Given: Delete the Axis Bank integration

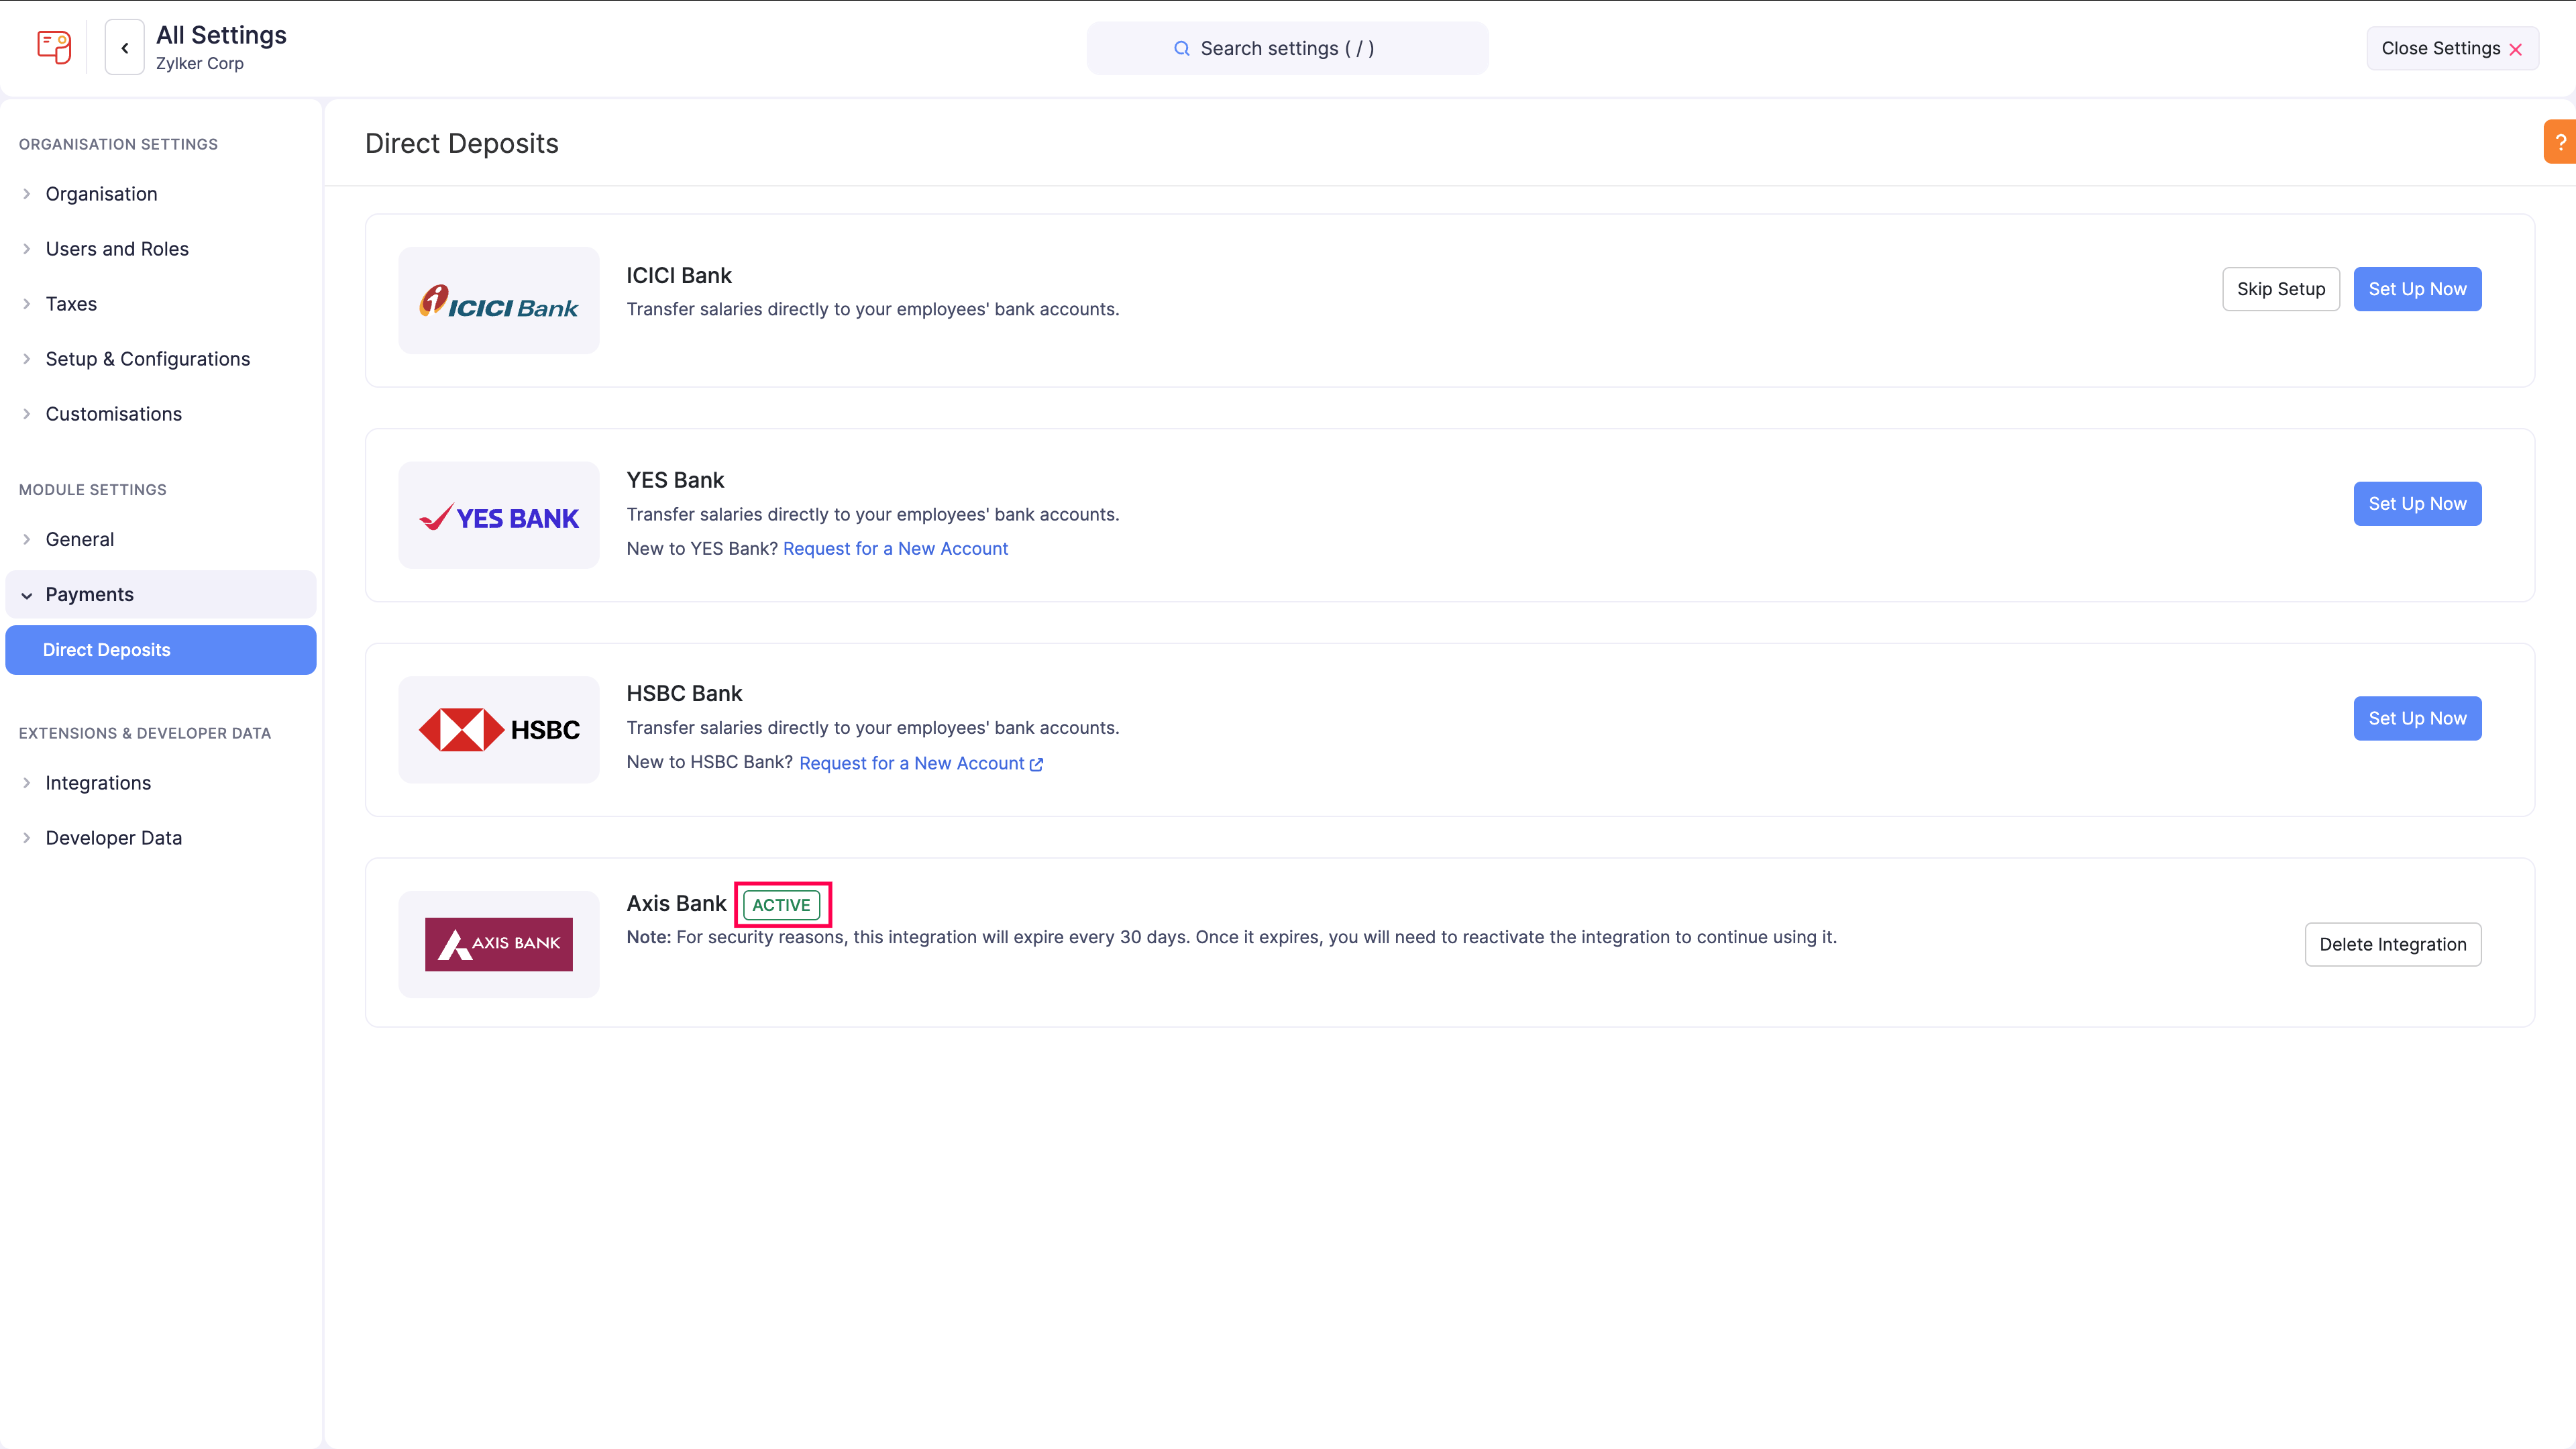Looking at the screenshot, I should click(2393, 945).
